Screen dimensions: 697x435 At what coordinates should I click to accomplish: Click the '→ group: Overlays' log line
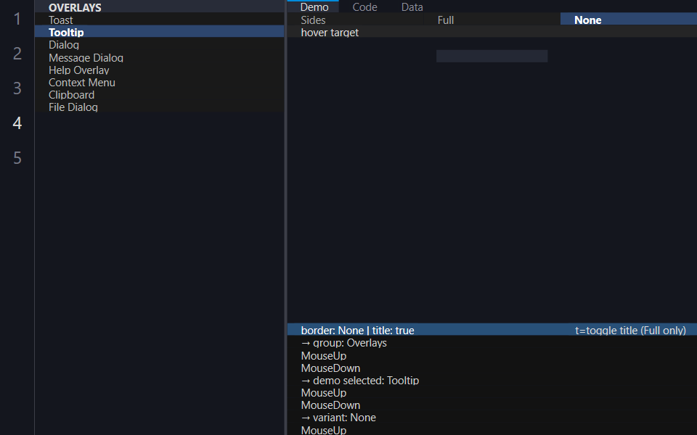(343, 343)
